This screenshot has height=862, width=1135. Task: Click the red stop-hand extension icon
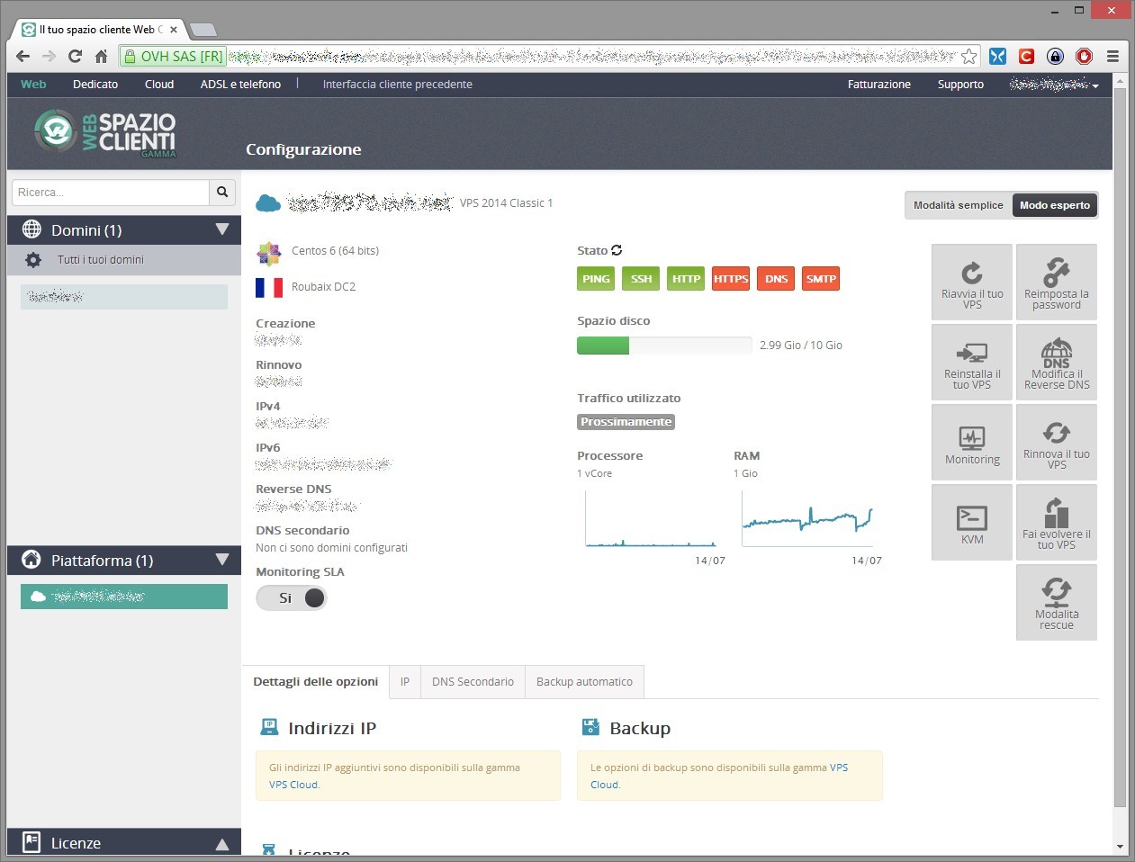coord(1084,56)
